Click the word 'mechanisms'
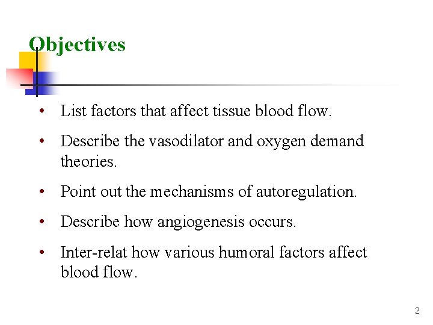 pyautogui.click(x=192, y=191)
